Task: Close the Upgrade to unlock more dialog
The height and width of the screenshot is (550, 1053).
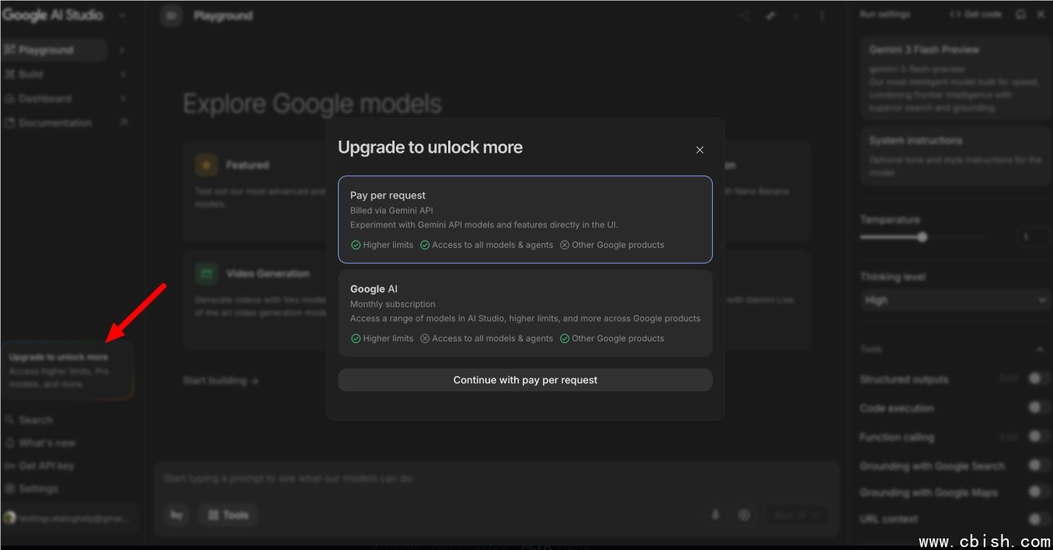Action: 699,150
